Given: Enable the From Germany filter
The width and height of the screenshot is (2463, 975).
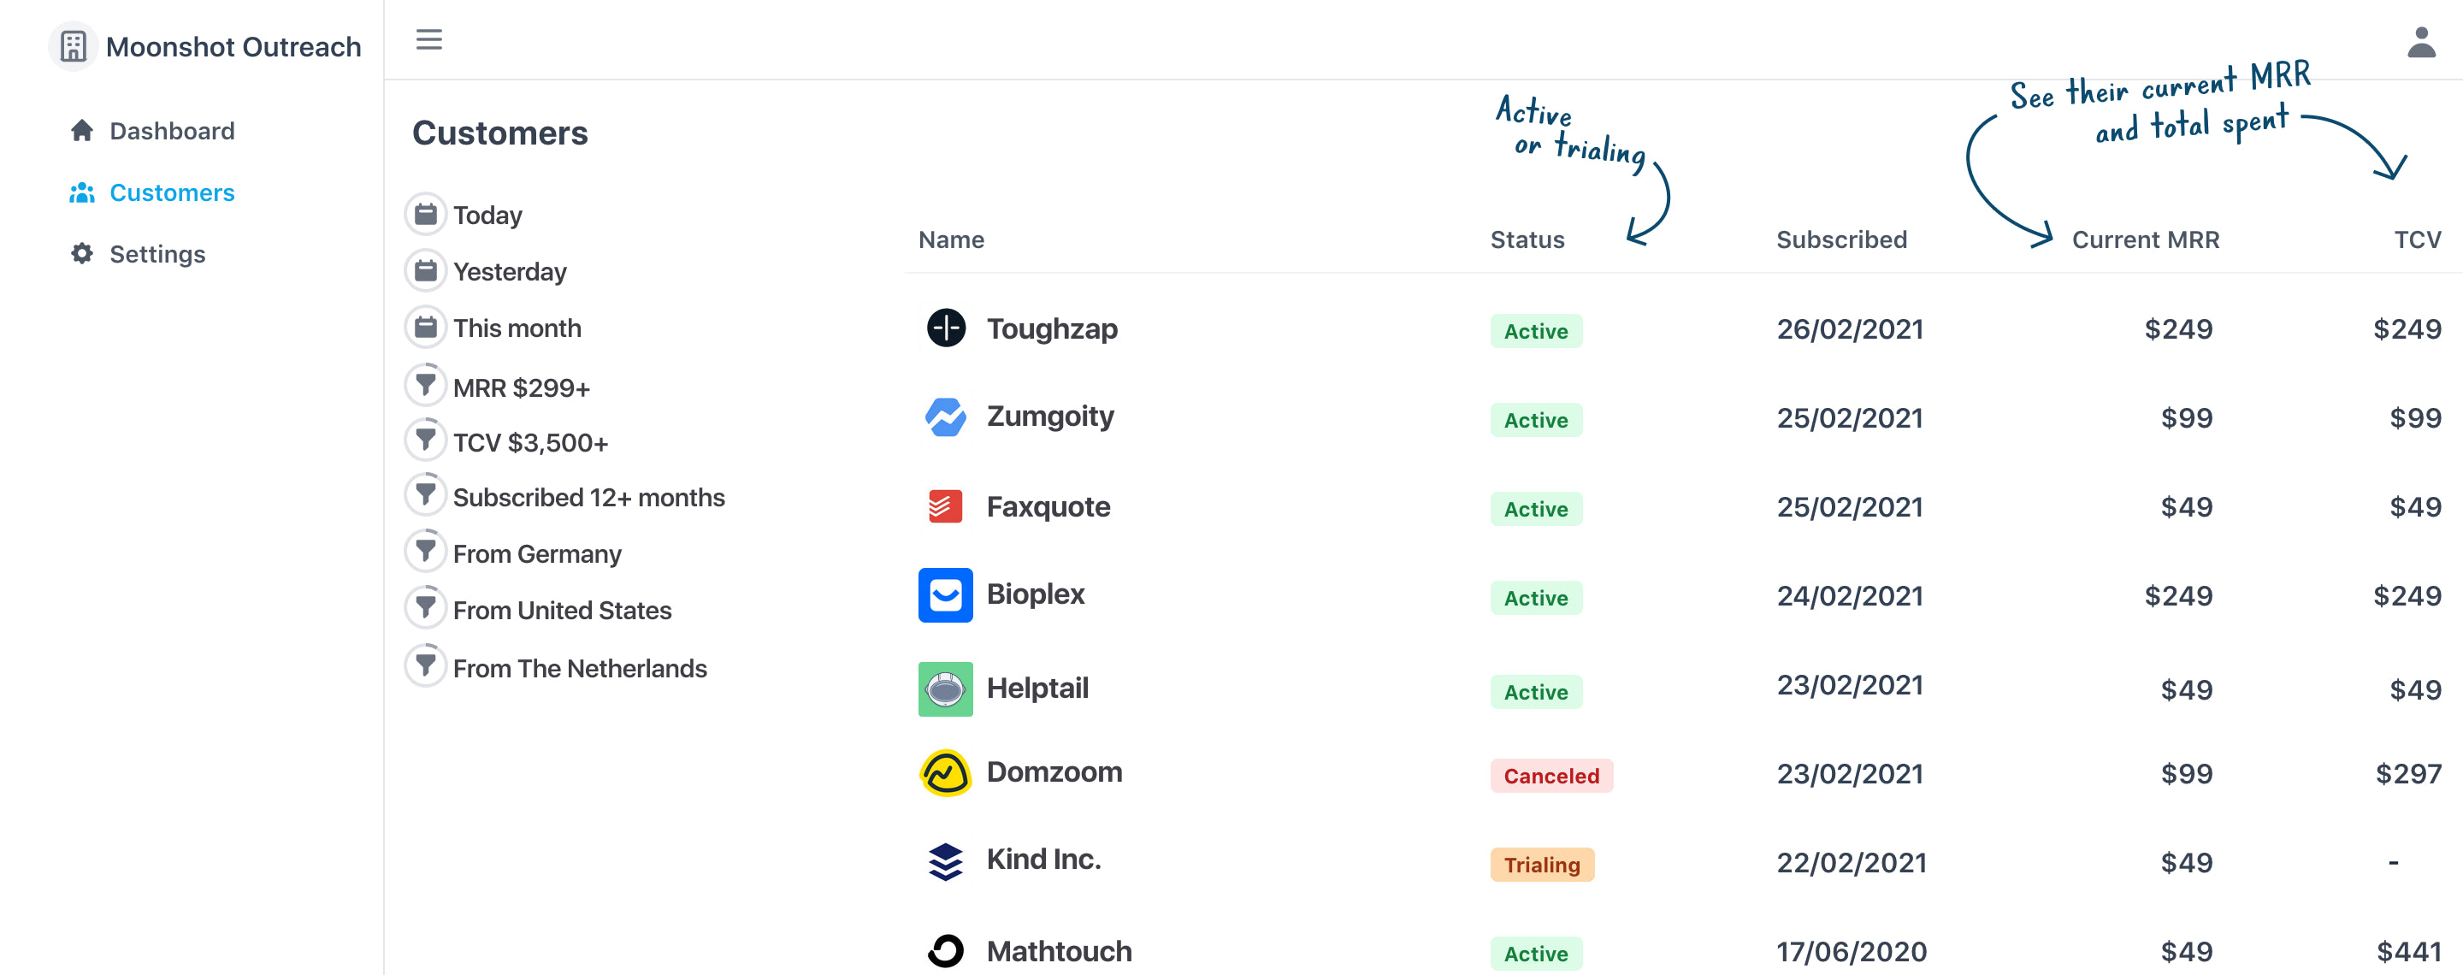Looking at the screenshot, I should (536, 553).
